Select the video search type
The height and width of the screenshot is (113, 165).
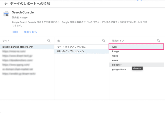(137, 56)
